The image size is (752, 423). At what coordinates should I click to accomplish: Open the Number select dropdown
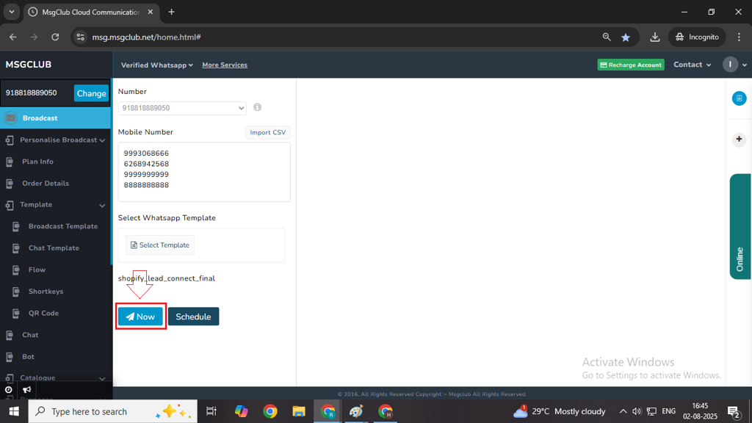coord(182,108)
